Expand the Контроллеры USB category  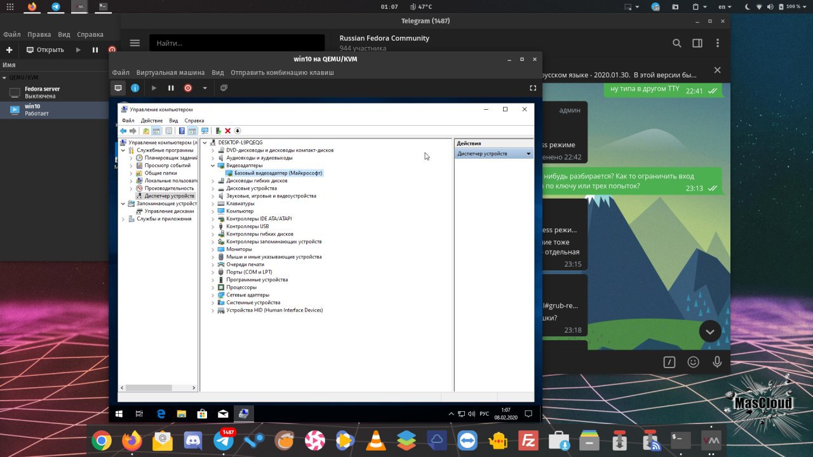click(213, 226)
